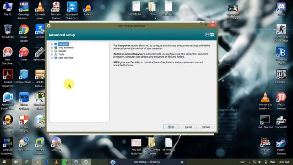Expand the Update tree node

pos(52,51)
